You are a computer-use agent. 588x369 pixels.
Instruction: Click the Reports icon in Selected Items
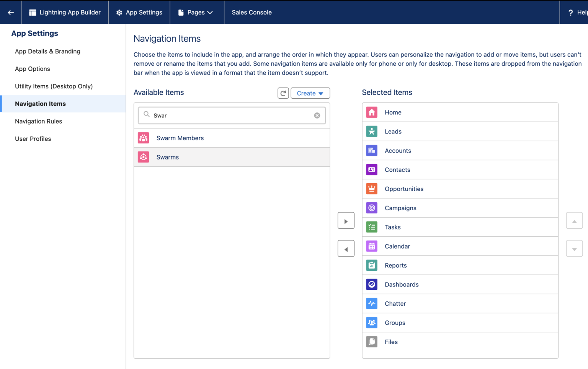(x=371, y=265)
